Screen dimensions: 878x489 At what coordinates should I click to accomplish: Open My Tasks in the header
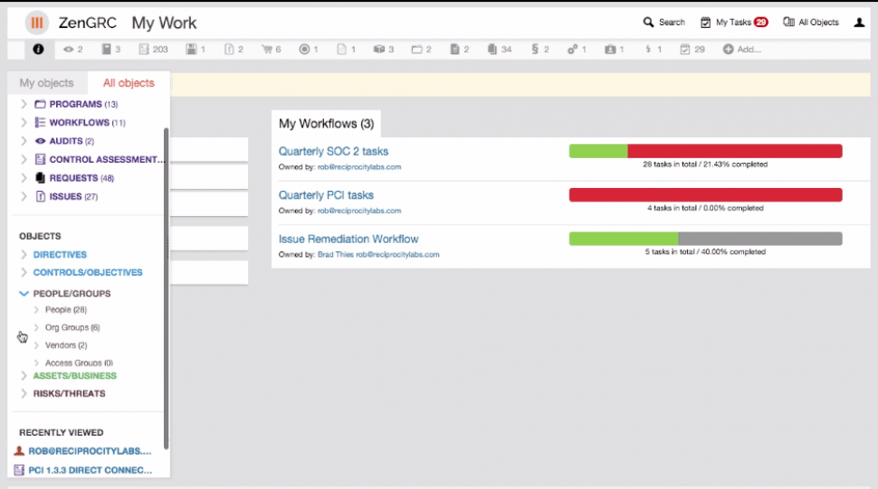733,23
